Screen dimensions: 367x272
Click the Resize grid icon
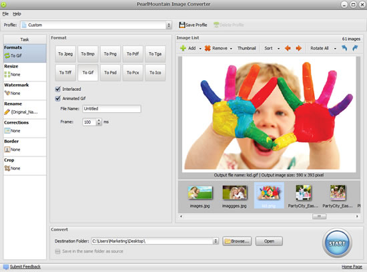[7, 75]
